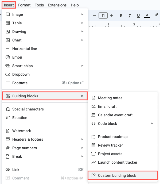160x184 pixels.
Task: Expand the Code block submenu arrow
Action: pos(152,124)
